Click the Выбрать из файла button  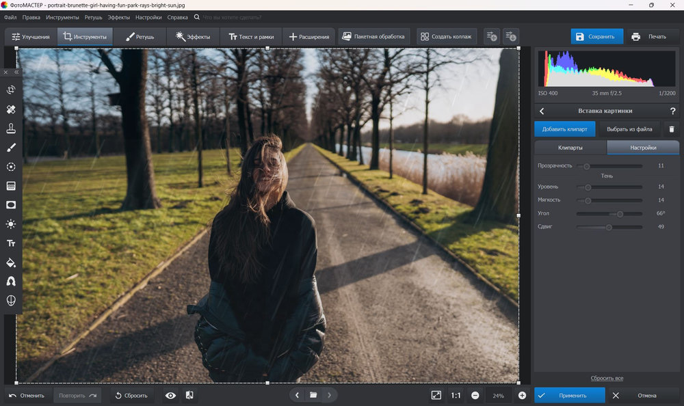pos(629,129)
